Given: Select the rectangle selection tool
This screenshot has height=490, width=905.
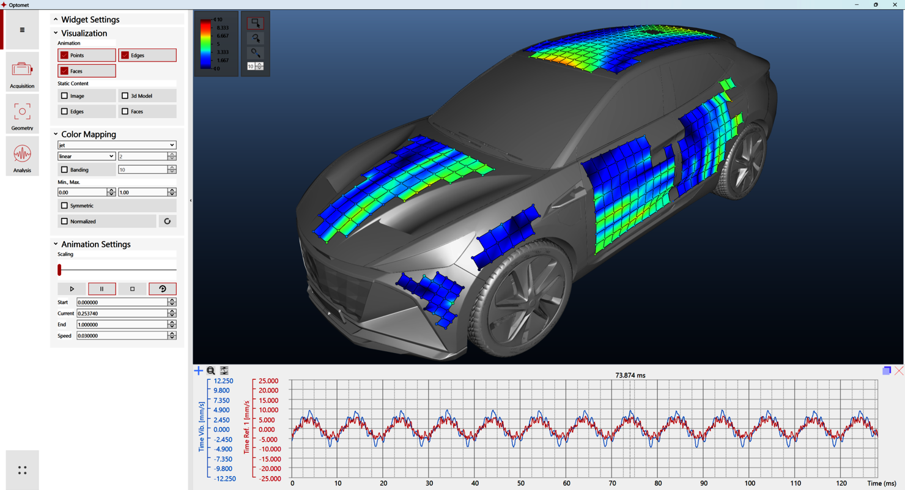Looking at the screenshot, I should 255,23.
